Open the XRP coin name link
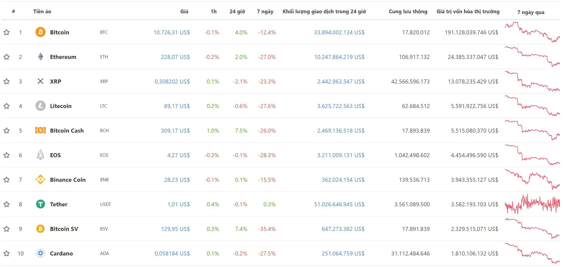This screenshot has height=267, width=563. pyautogui.click(x=55, y=81)
